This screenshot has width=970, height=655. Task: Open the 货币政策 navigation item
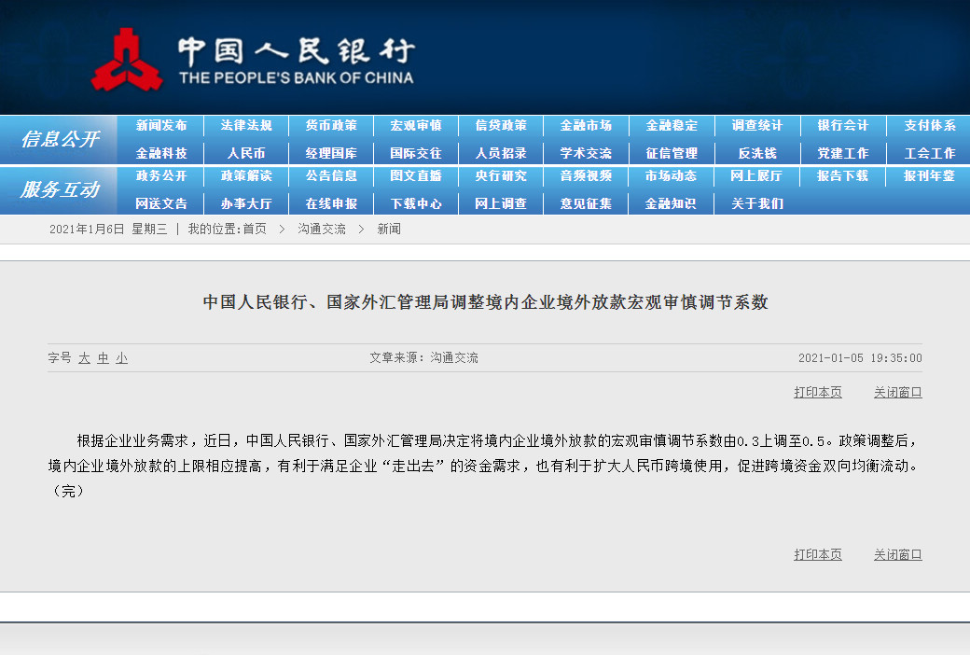(331, 126)
